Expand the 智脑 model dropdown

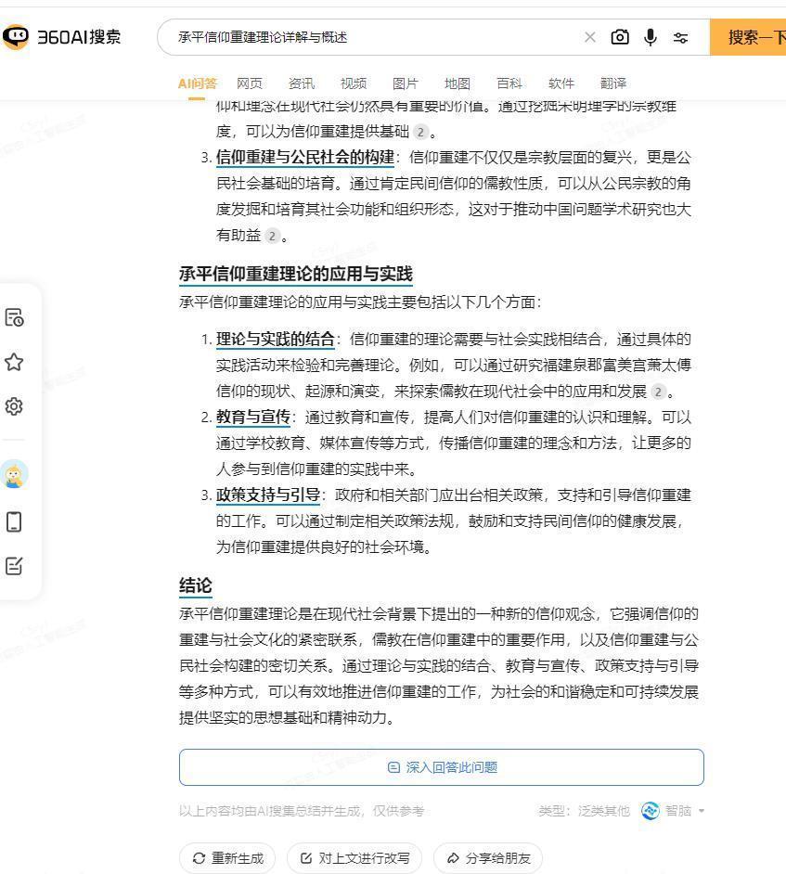(702, 811)
